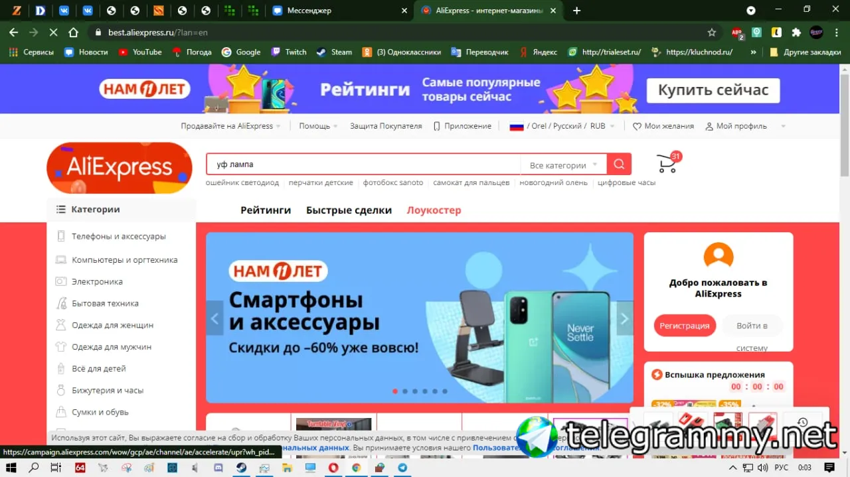The height and width of the screenshot is (477, 850).
Task: Open Защита Покупателя link
Action: click(386, 126)
